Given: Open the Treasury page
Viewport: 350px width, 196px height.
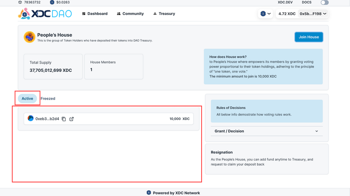Looking at the screenshot, I should click(164, 14).
